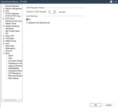Open Connection Persistence page
This screenshot has height=108, width=118.
[x=15, y=61]
